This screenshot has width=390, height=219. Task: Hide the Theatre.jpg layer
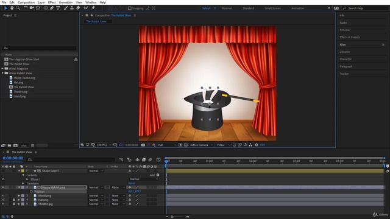[3, 204]
